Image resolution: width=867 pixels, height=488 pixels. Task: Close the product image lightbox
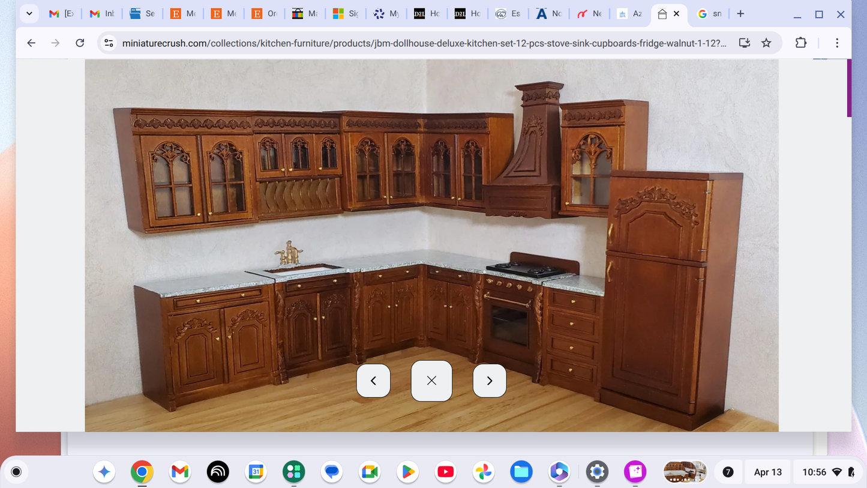[431, 381]
